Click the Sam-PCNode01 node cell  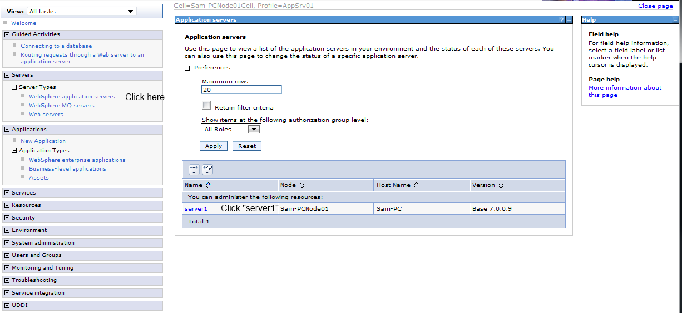[x=326, y=208]
